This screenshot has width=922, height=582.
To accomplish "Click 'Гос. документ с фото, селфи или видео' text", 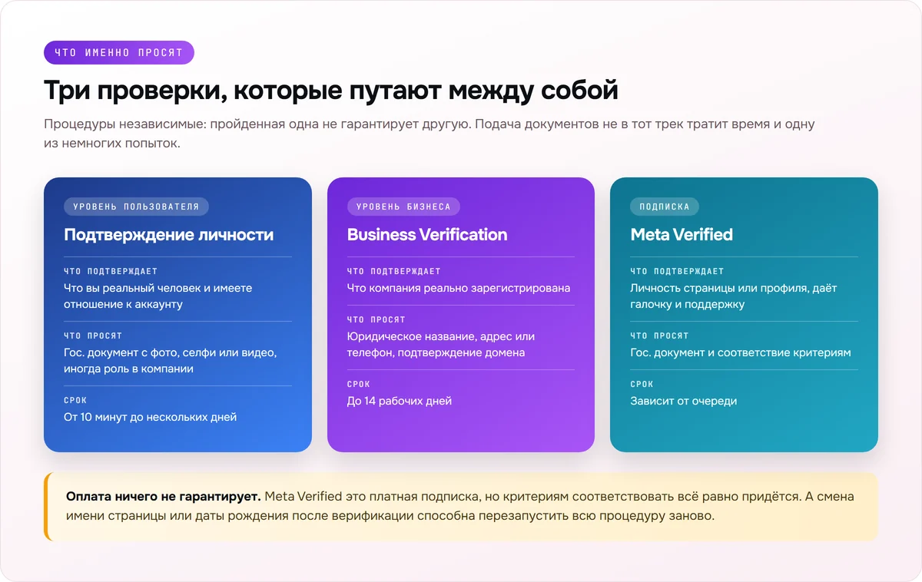I will click(170, 361).
